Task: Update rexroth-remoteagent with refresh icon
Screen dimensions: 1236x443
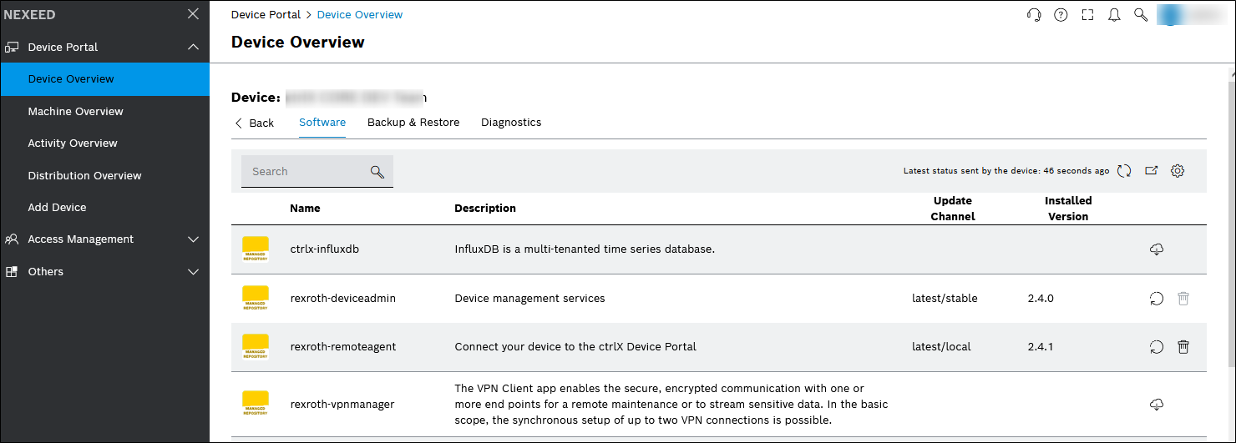Action: click(x=1157, y=347)
